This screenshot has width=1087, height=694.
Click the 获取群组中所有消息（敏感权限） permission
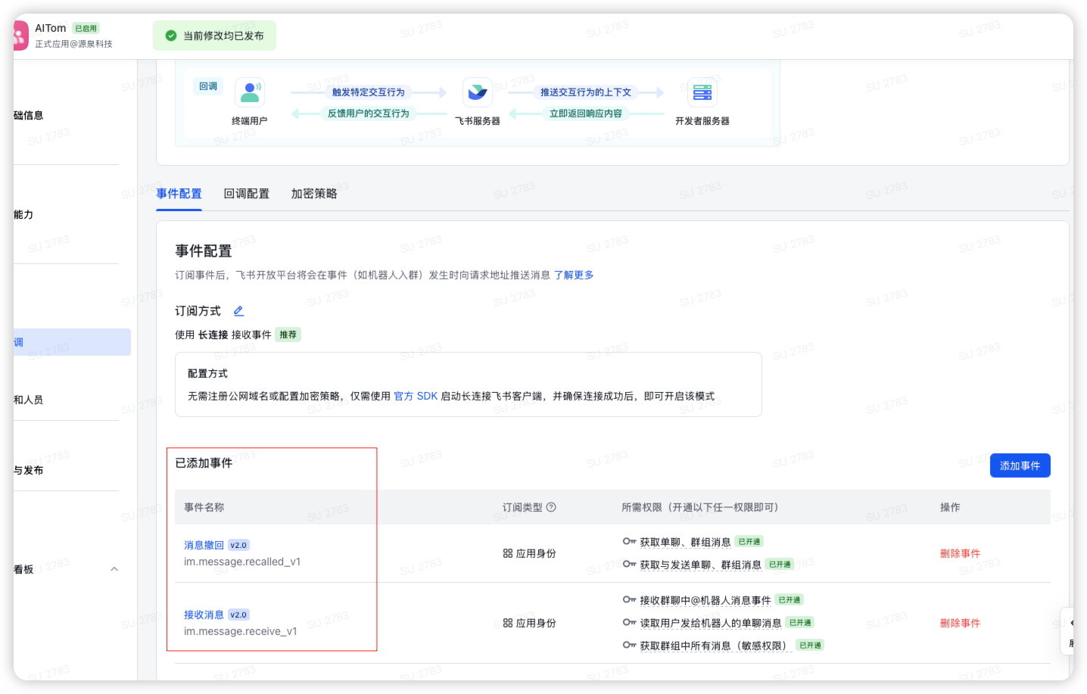715,646
